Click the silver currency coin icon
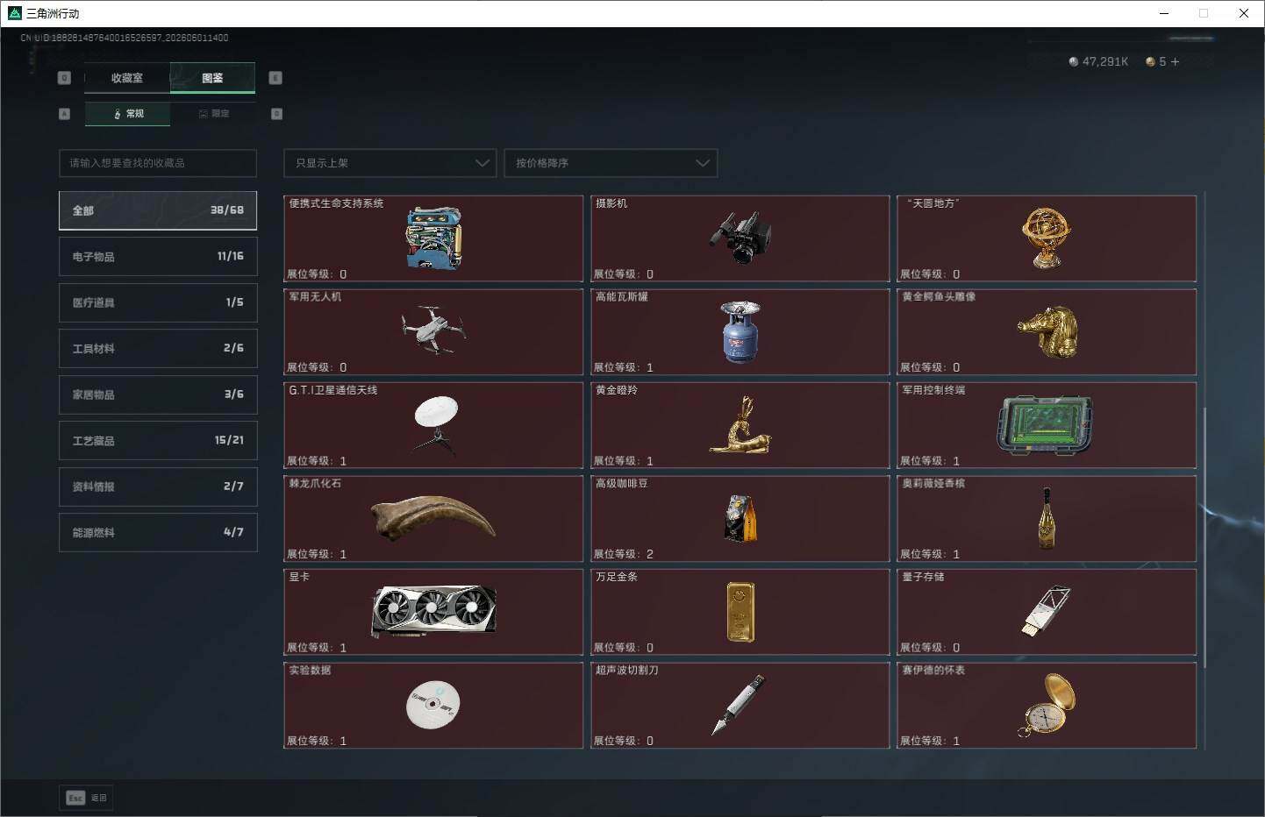Screen dimensions: 1265x817 (x=1073, y=61)
